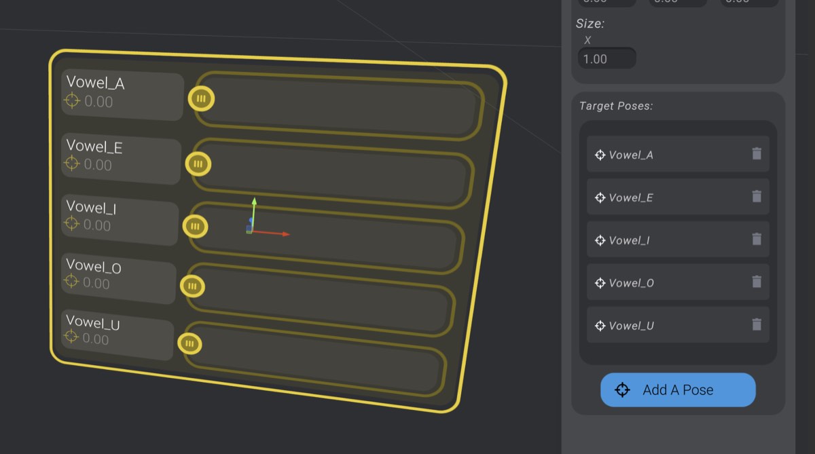Image resolution: width=815 pixels, height=454 pixels.
Task: Click the crosshair icon beside Vowel_E in list
Action: (x=600, y=197)
